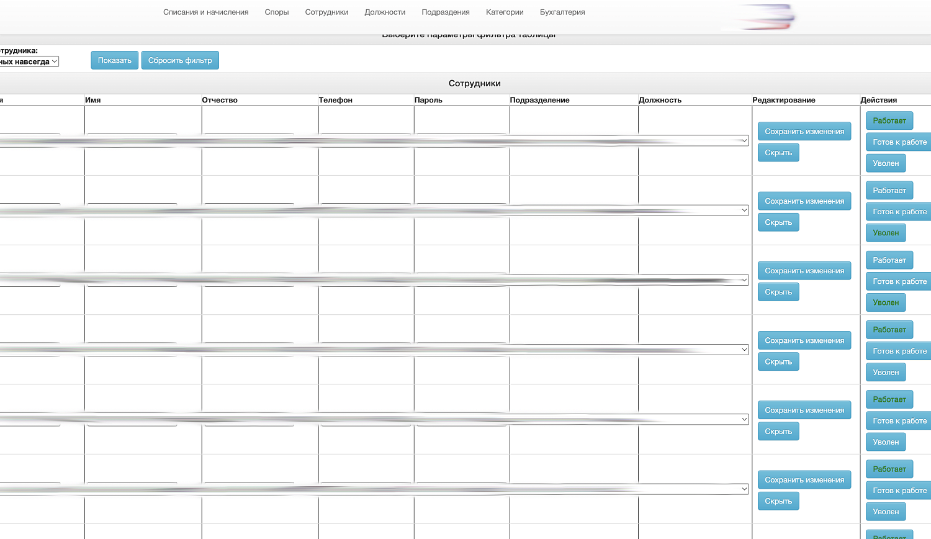Mark third employee as Уволен

885,302
